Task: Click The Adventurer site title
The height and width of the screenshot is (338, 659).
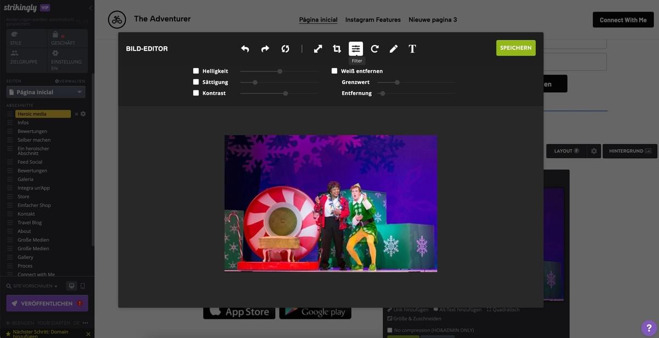Action: [162, 19]
